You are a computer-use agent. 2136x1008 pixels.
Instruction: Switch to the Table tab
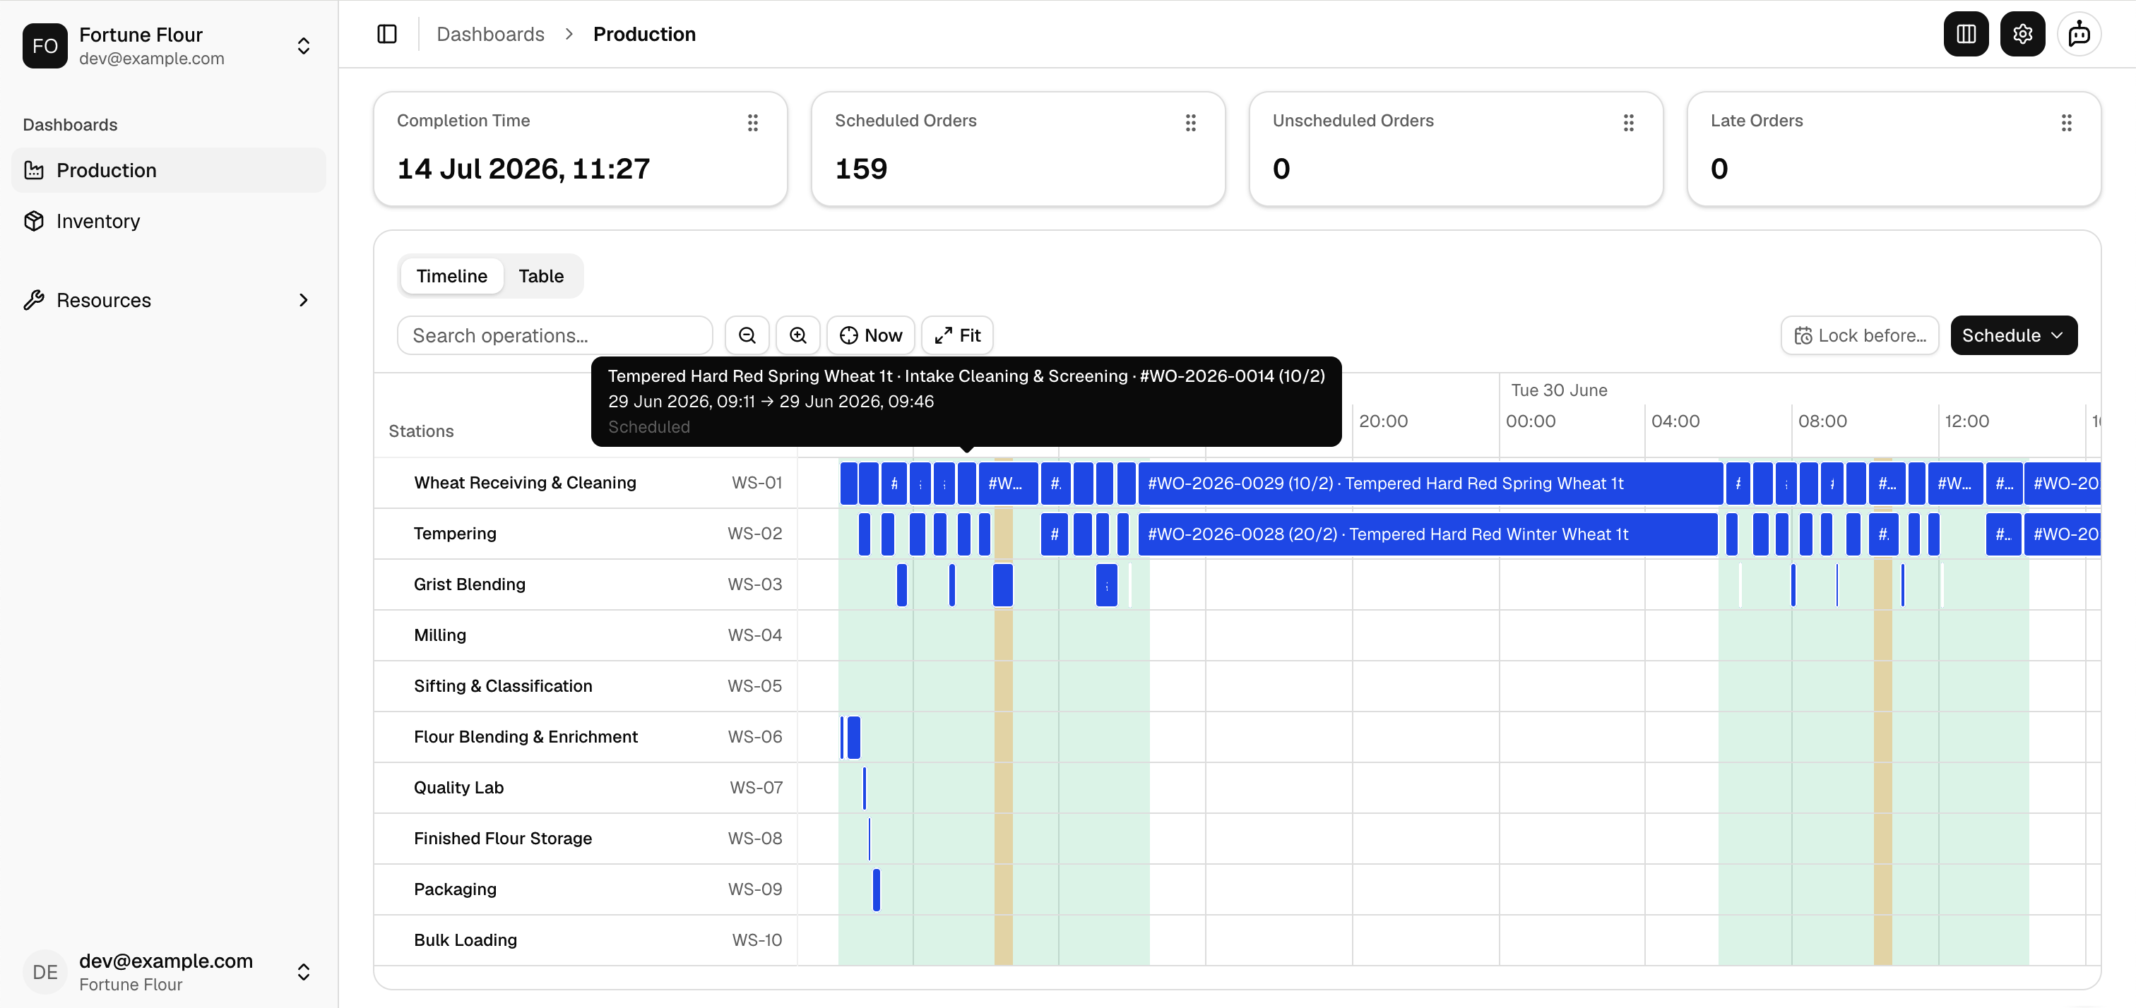(540, 276)
